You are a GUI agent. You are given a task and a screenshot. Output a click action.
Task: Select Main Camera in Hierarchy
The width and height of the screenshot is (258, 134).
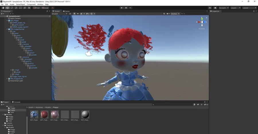pos(15,18)
